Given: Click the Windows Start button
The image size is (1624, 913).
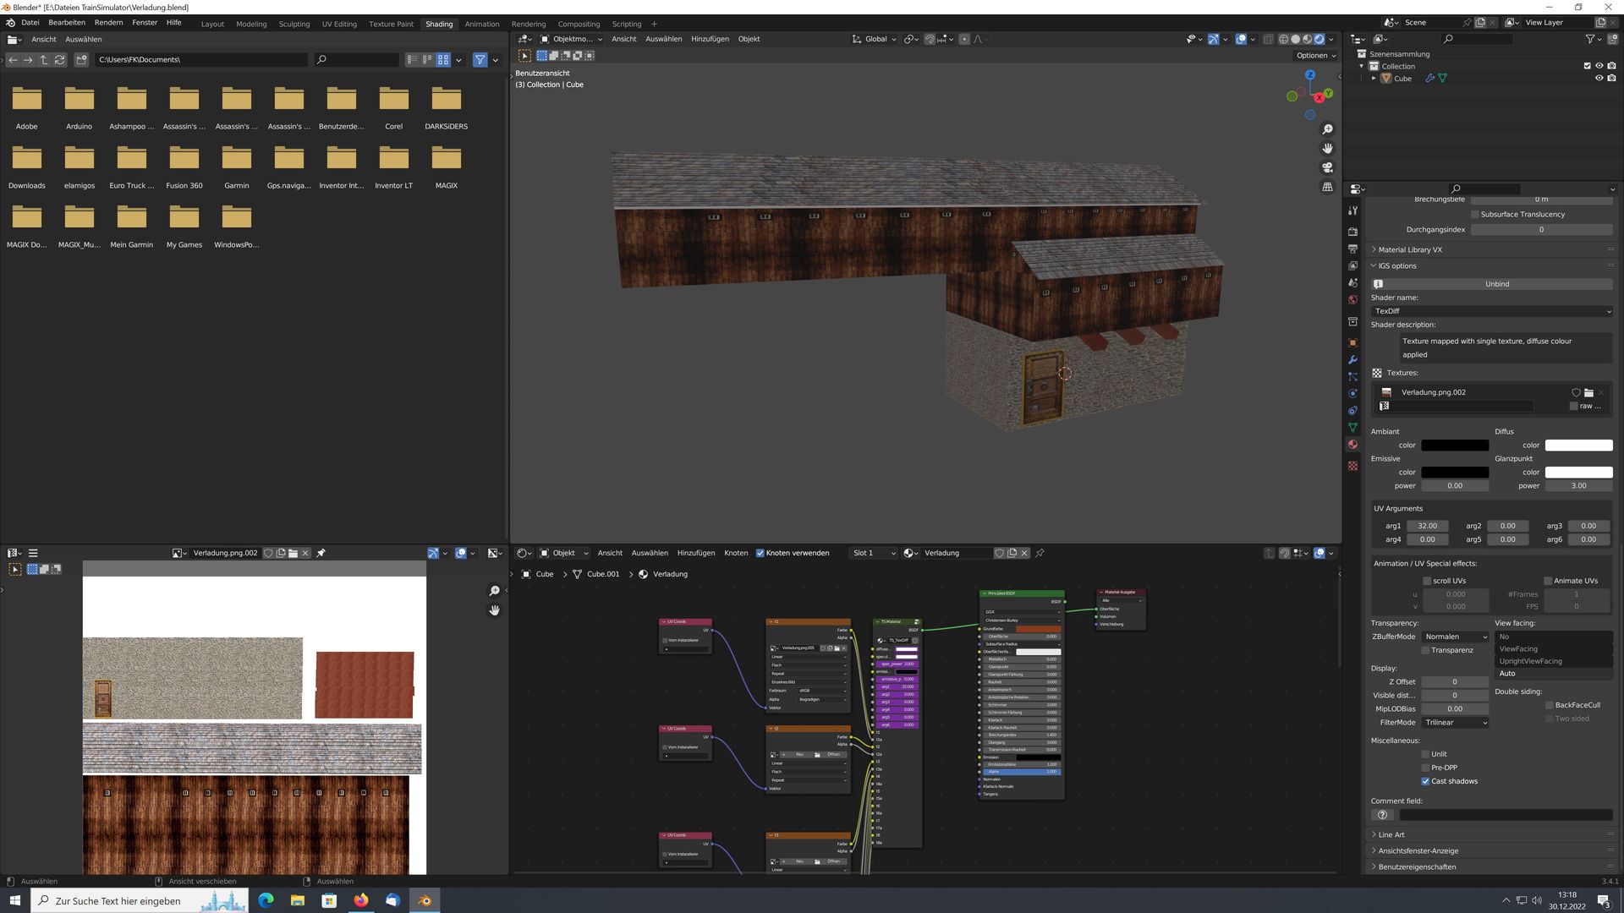Looking at the screenshot, I should [14, 900].
